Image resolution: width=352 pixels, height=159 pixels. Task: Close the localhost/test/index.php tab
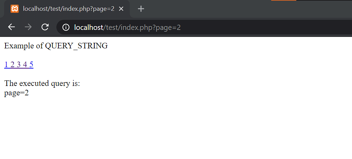tap(121, 9)
